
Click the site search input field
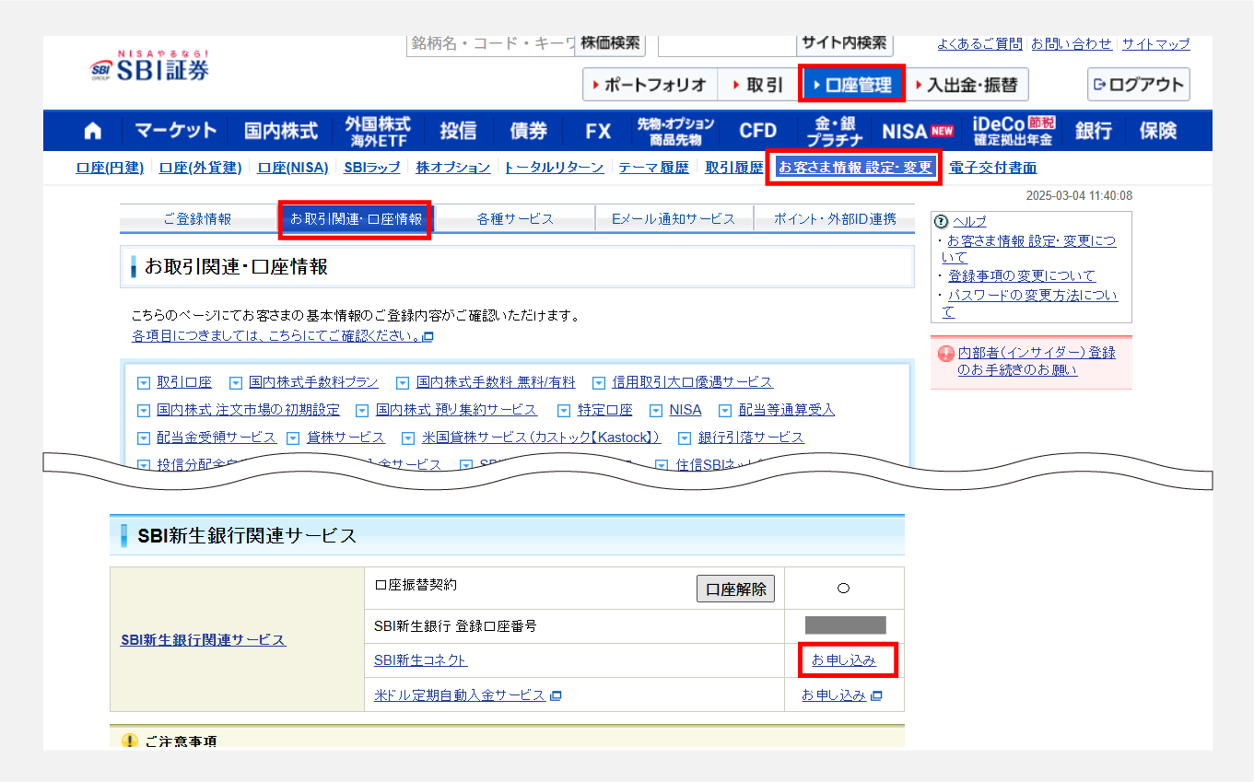click(728, 45)
